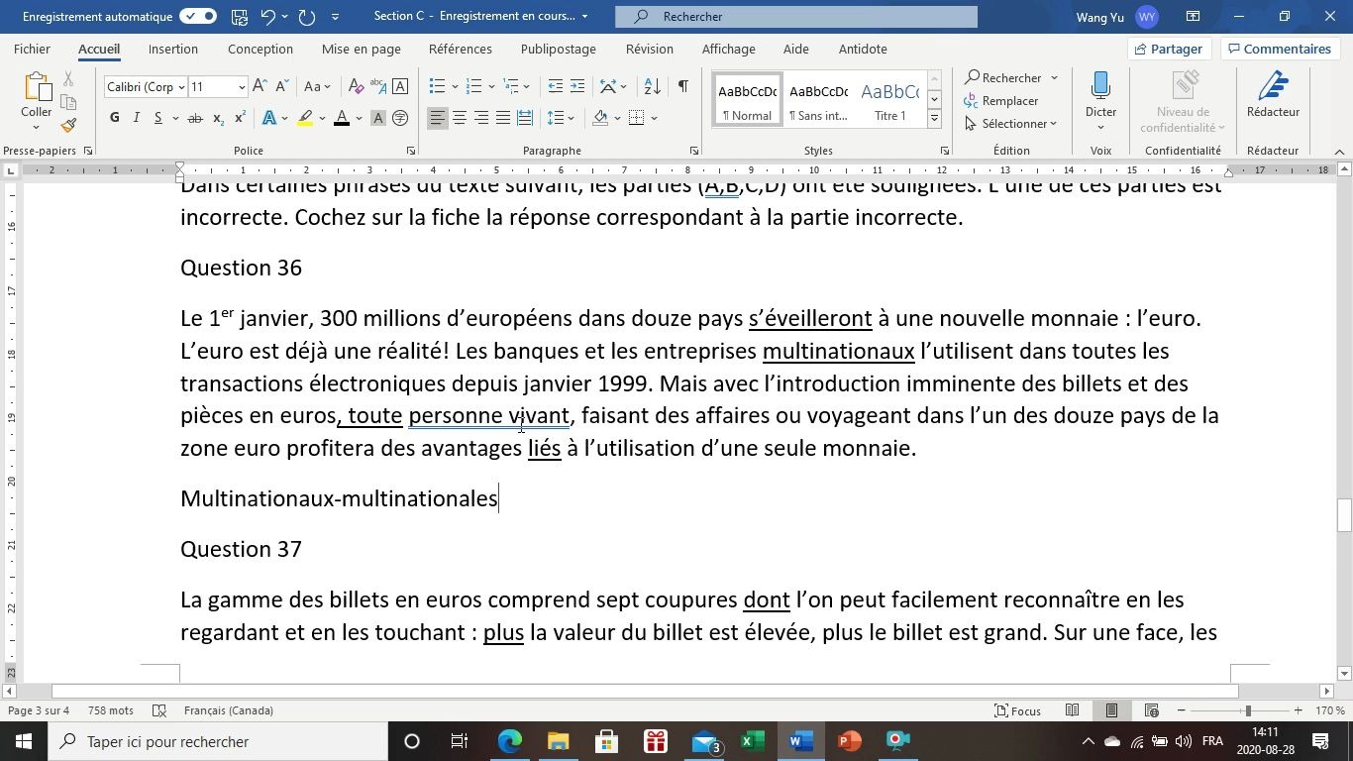This screenshot has width=1353, height=761.
Task: Click the Partager button
Action: (x=1169, y=49)
